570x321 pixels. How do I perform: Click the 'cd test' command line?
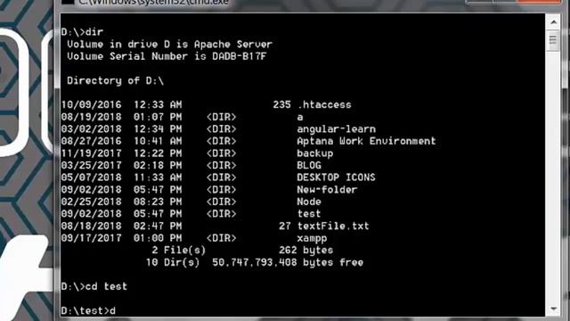point(94,287)
